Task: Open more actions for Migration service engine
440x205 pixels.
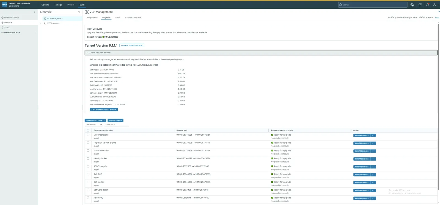Action: [373, 143]
